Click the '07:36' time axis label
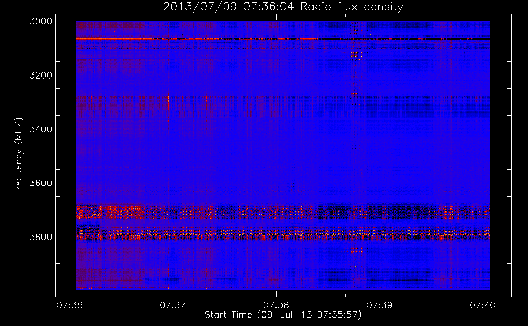 [70, 305]
